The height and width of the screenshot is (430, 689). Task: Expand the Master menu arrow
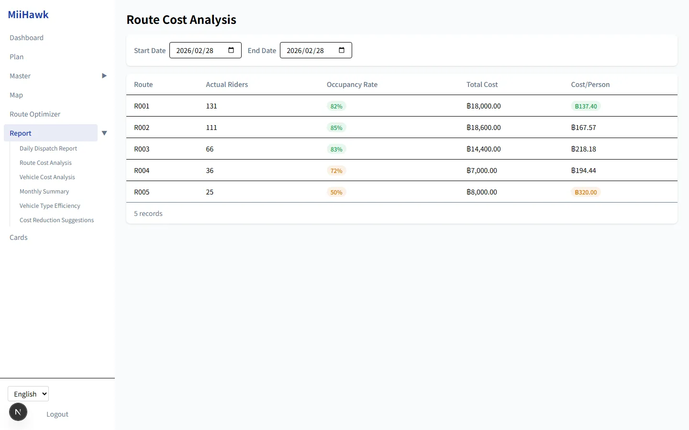tap(104, 76)
